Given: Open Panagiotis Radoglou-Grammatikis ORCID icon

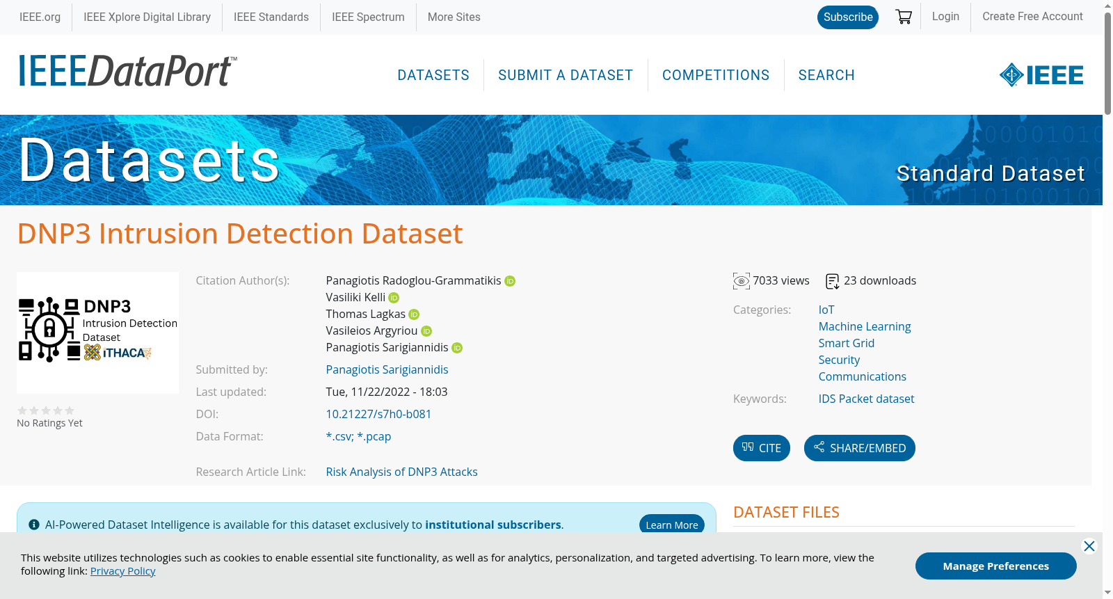Looking at the screenshot, I should pos(510,281).
